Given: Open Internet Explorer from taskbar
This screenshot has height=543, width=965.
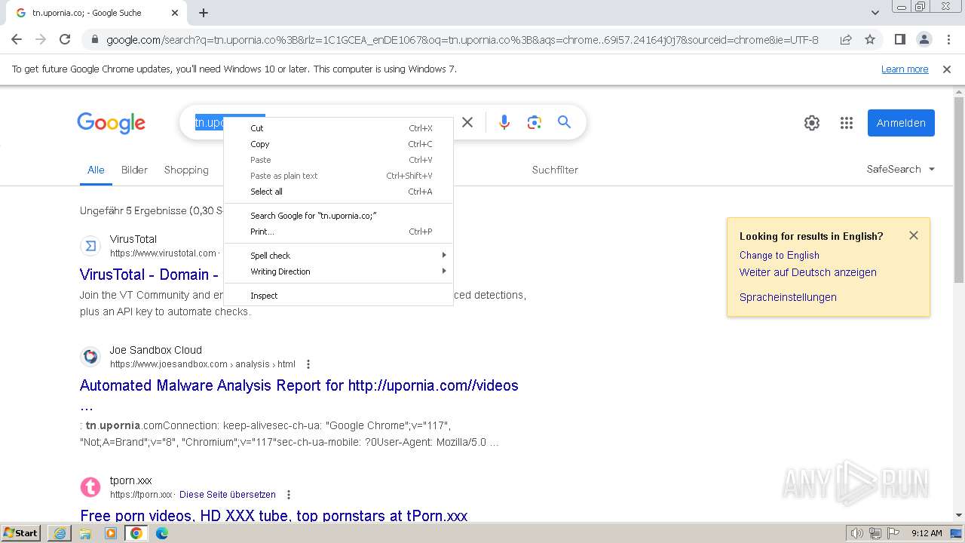Looking at the screenshot, I should [60, 533].
